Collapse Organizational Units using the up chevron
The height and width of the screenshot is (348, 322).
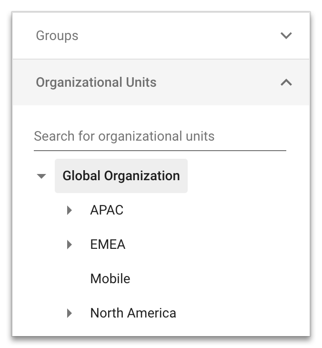286,82
